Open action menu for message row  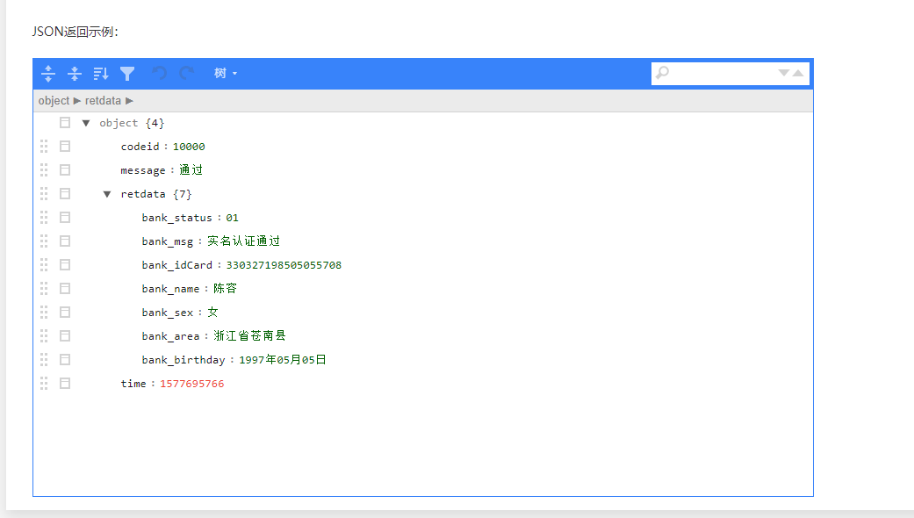pyautogui.click(x=65, y=170)
